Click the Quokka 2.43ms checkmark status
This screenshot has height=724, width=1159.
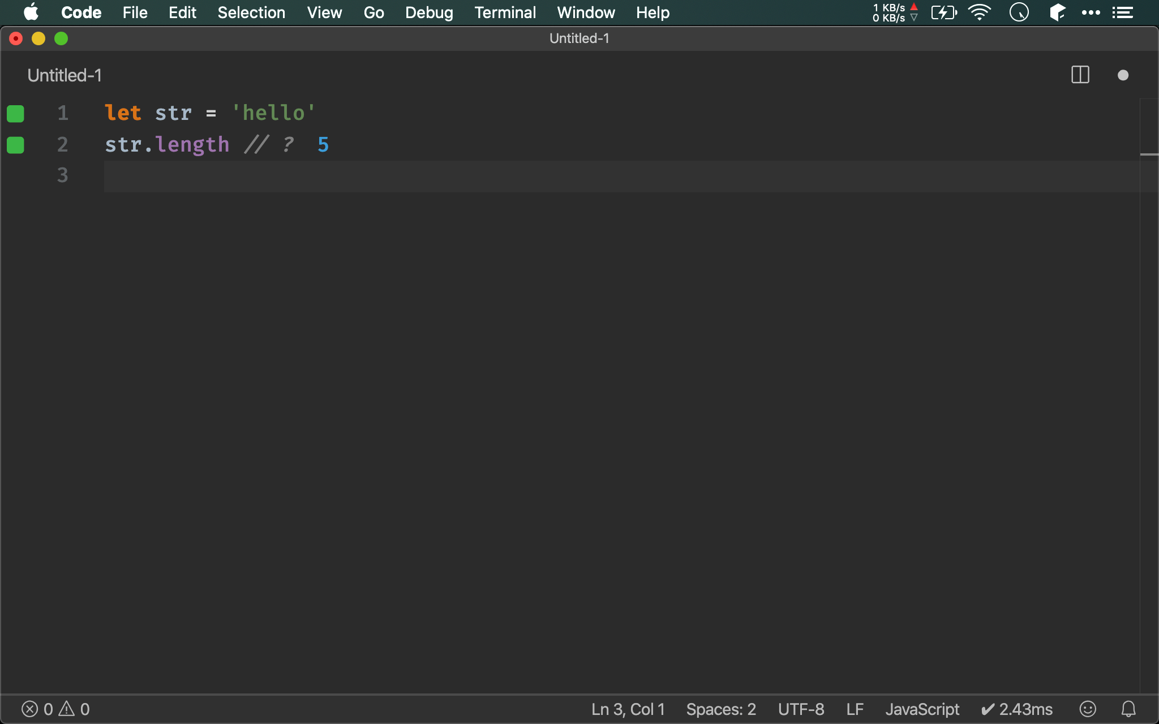pos(1016,709)
